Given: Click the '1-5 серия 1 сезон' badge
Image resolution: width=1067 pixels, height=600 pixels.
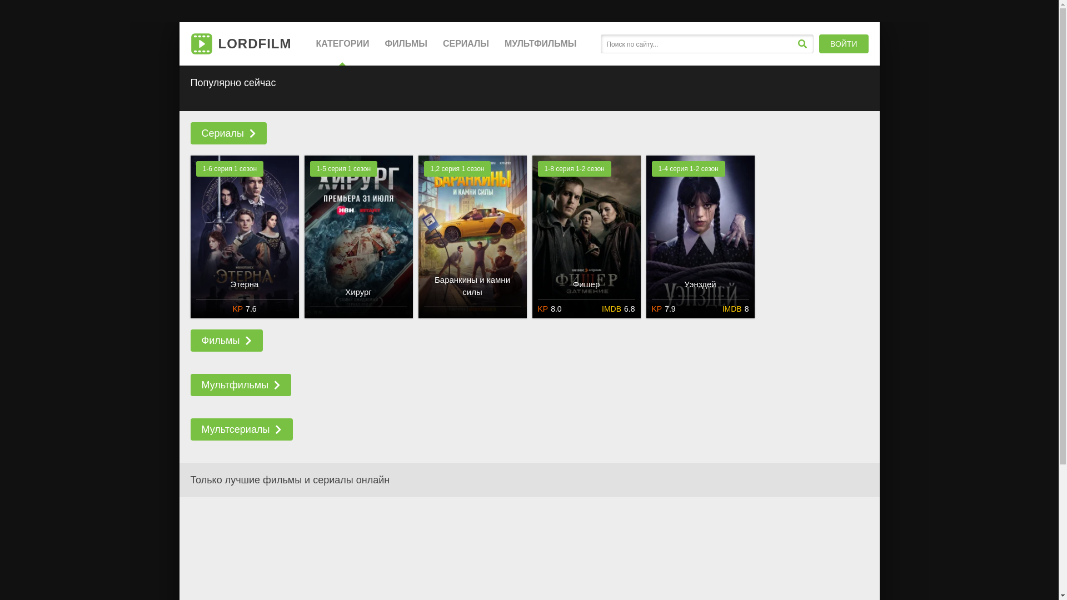Looking at the screenshot, I should (x=343, y=169).
